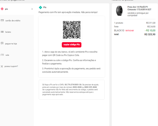The height and width of the screenshot is (126, 158).
Task: Choose boleto as payment method
Action: (17, 32)
